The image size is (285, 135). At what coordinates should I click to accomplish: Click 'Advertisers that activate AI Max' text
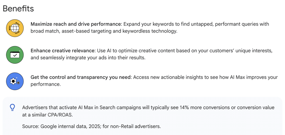(x=61, y=107)
